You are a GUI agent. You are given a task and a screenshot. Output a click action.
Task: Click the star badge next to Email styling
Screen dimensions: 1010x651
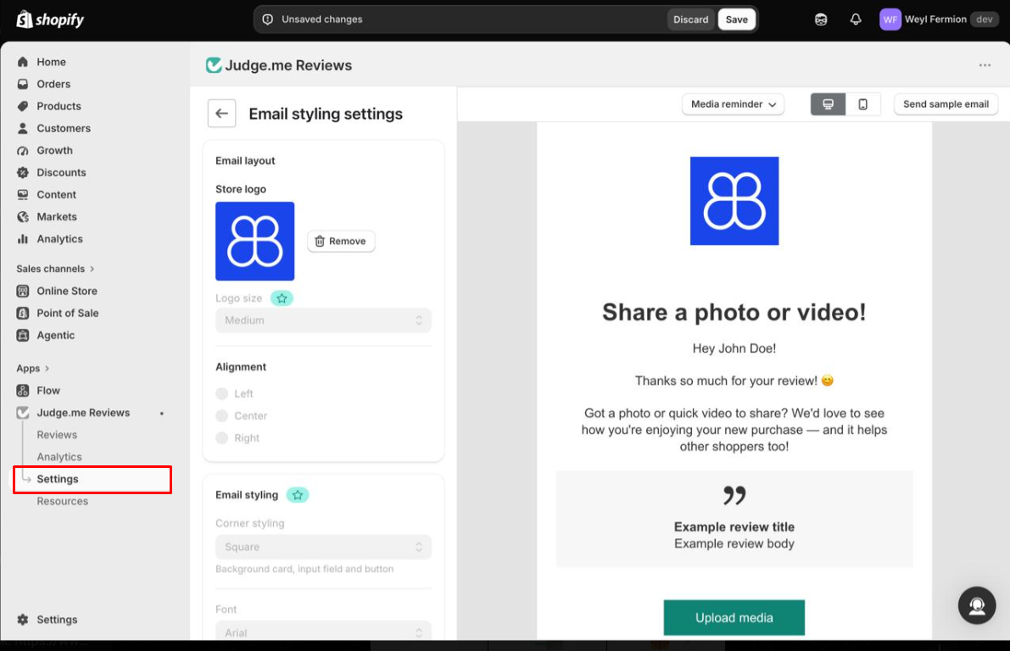[297, 495]
